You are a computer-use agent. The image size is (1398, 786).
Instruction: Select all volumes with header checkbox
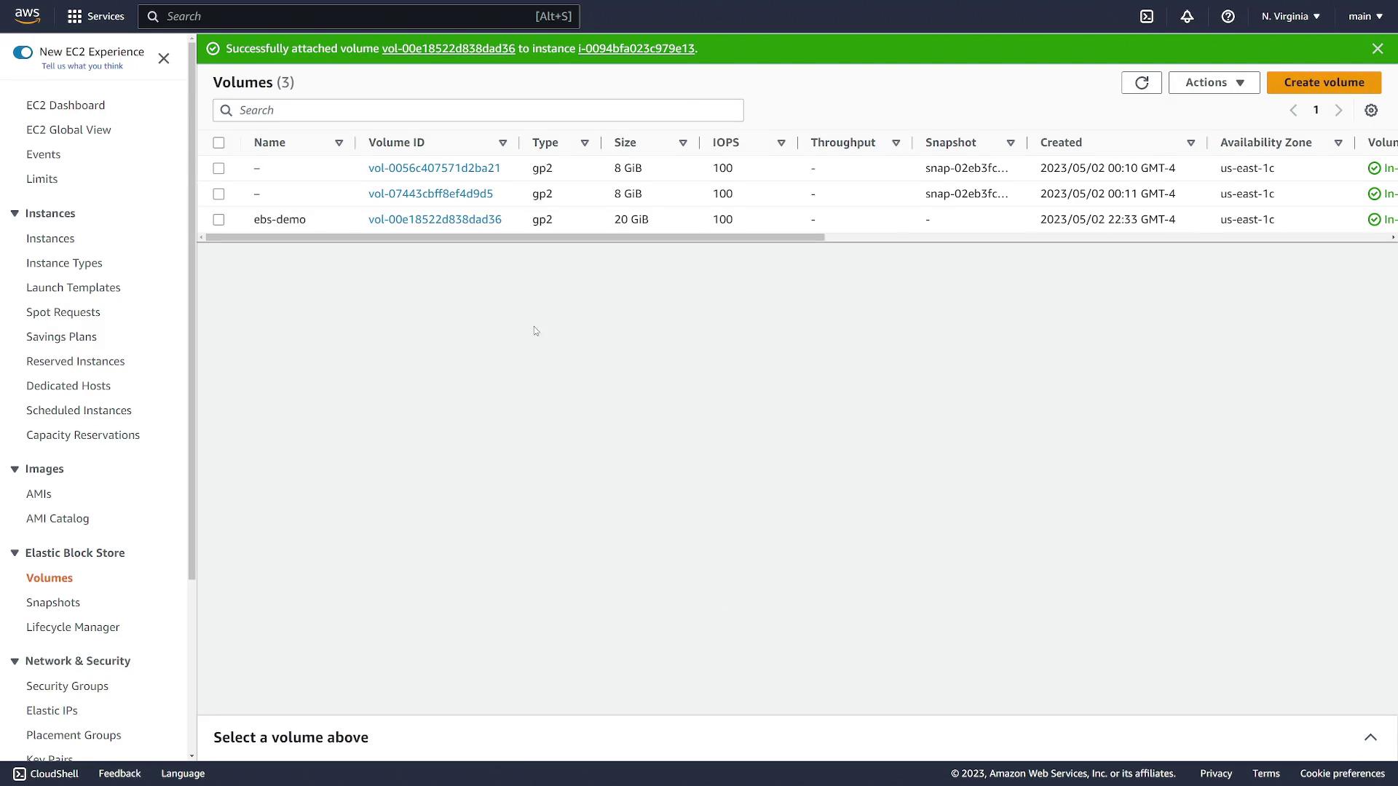point(218,143)
